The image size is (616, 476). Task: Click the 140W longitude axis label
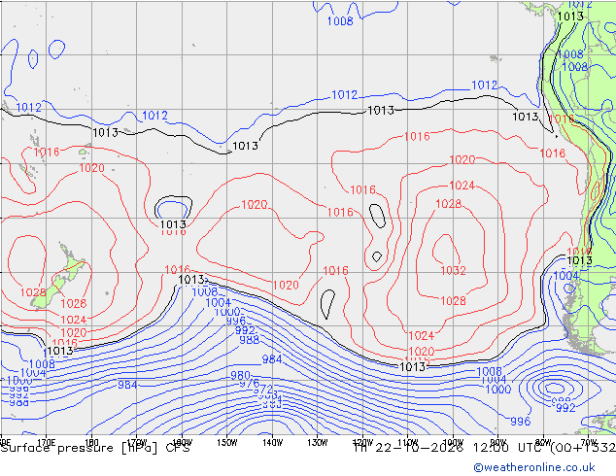pyautogui.click(x=272, y=443)
